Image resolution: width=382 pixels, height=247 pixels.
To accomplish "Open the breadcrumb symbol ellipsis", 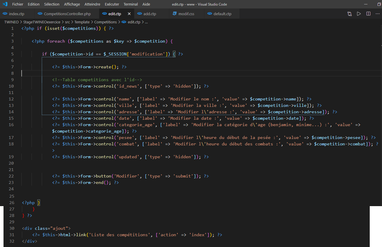I will (x=146, y=22).
